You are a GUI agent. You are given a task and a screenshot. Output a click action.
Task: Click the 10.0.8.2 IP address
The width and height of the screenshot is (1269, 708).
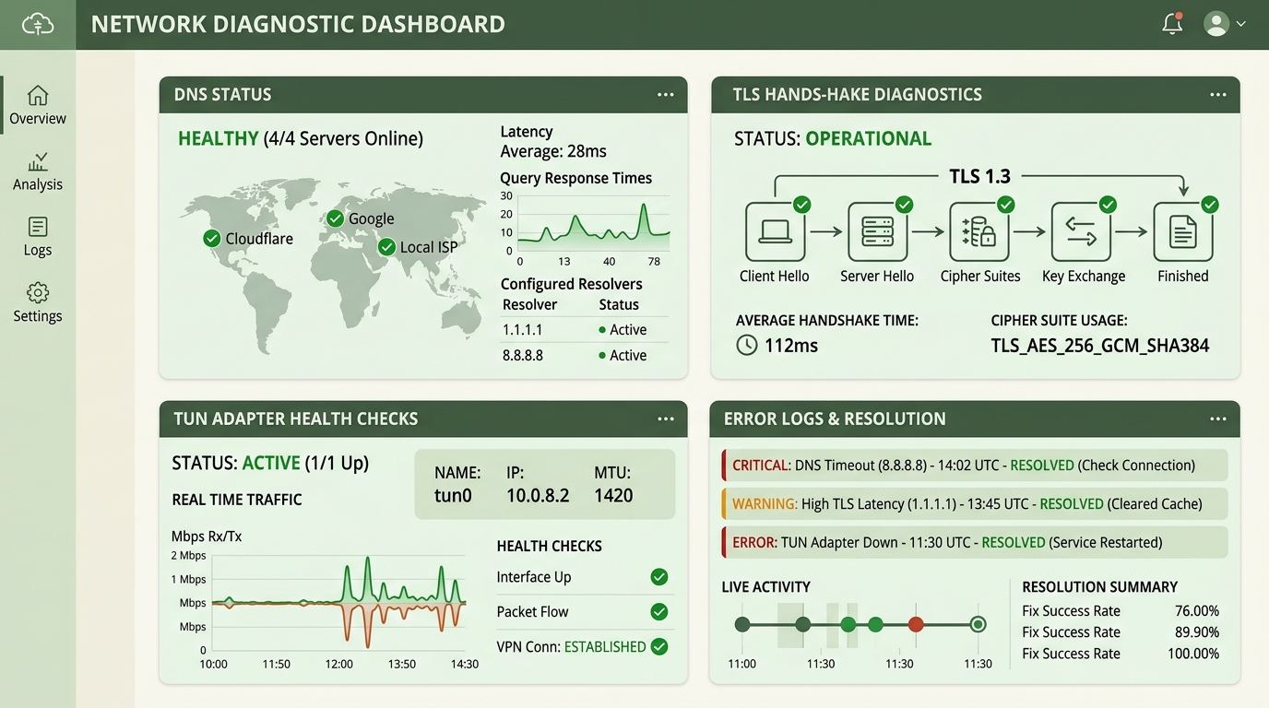coord(538,495)
